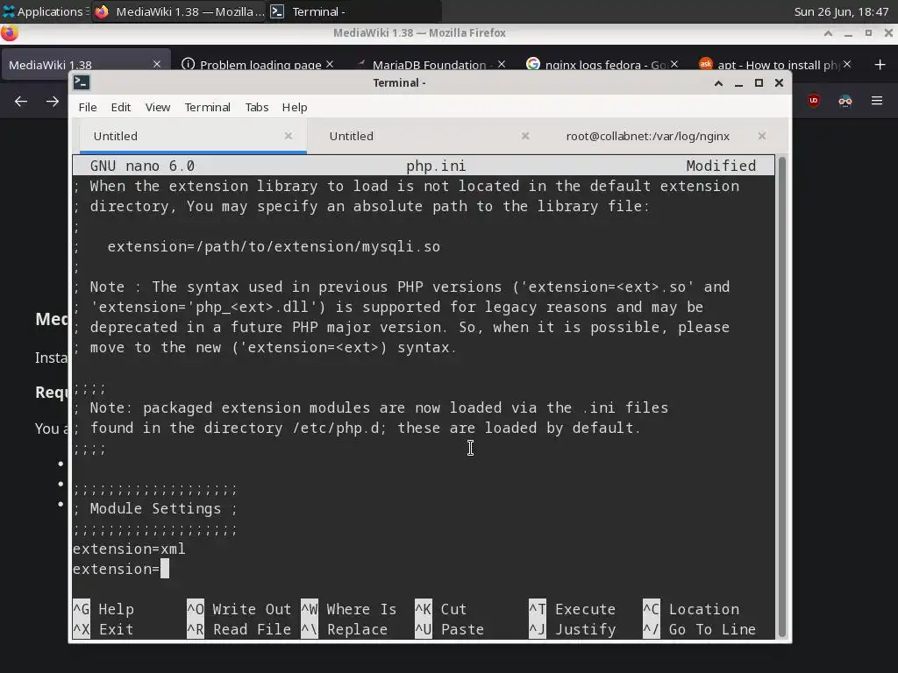Click the ^K Cut shortcut label
This screenshot has height=673, width=898.
(441, 609)
